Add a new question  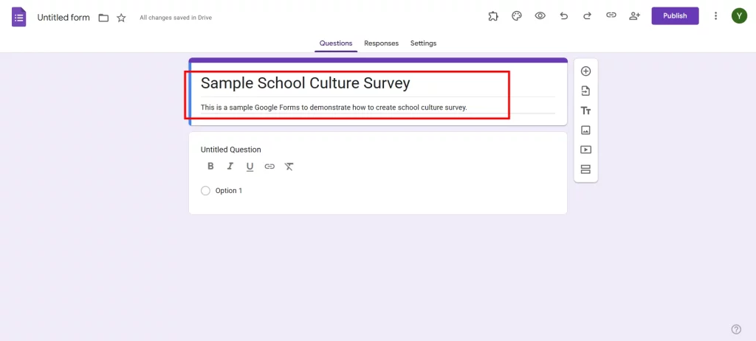point(585,71)
